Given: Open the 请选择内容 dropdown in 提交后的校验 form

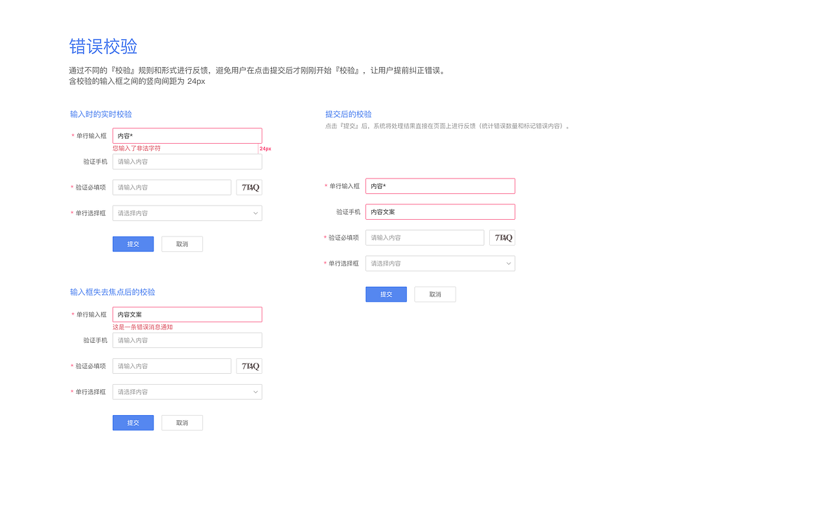Looking at the screenshot, I should pyautogui.click(x=440, y=264).
